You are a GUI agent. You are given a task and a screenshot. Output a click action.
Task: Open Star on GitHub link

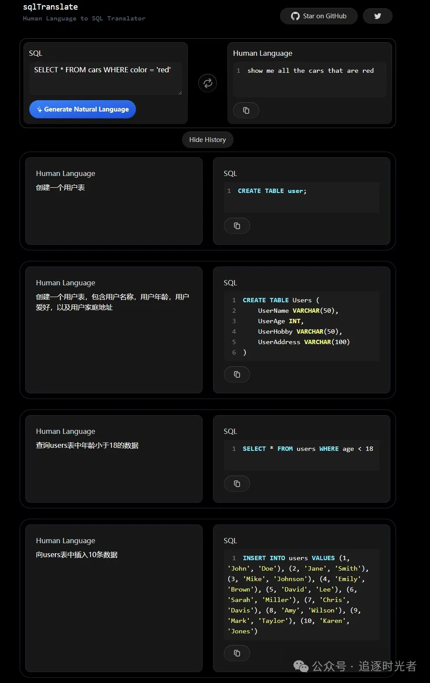(x=319, y=16)
